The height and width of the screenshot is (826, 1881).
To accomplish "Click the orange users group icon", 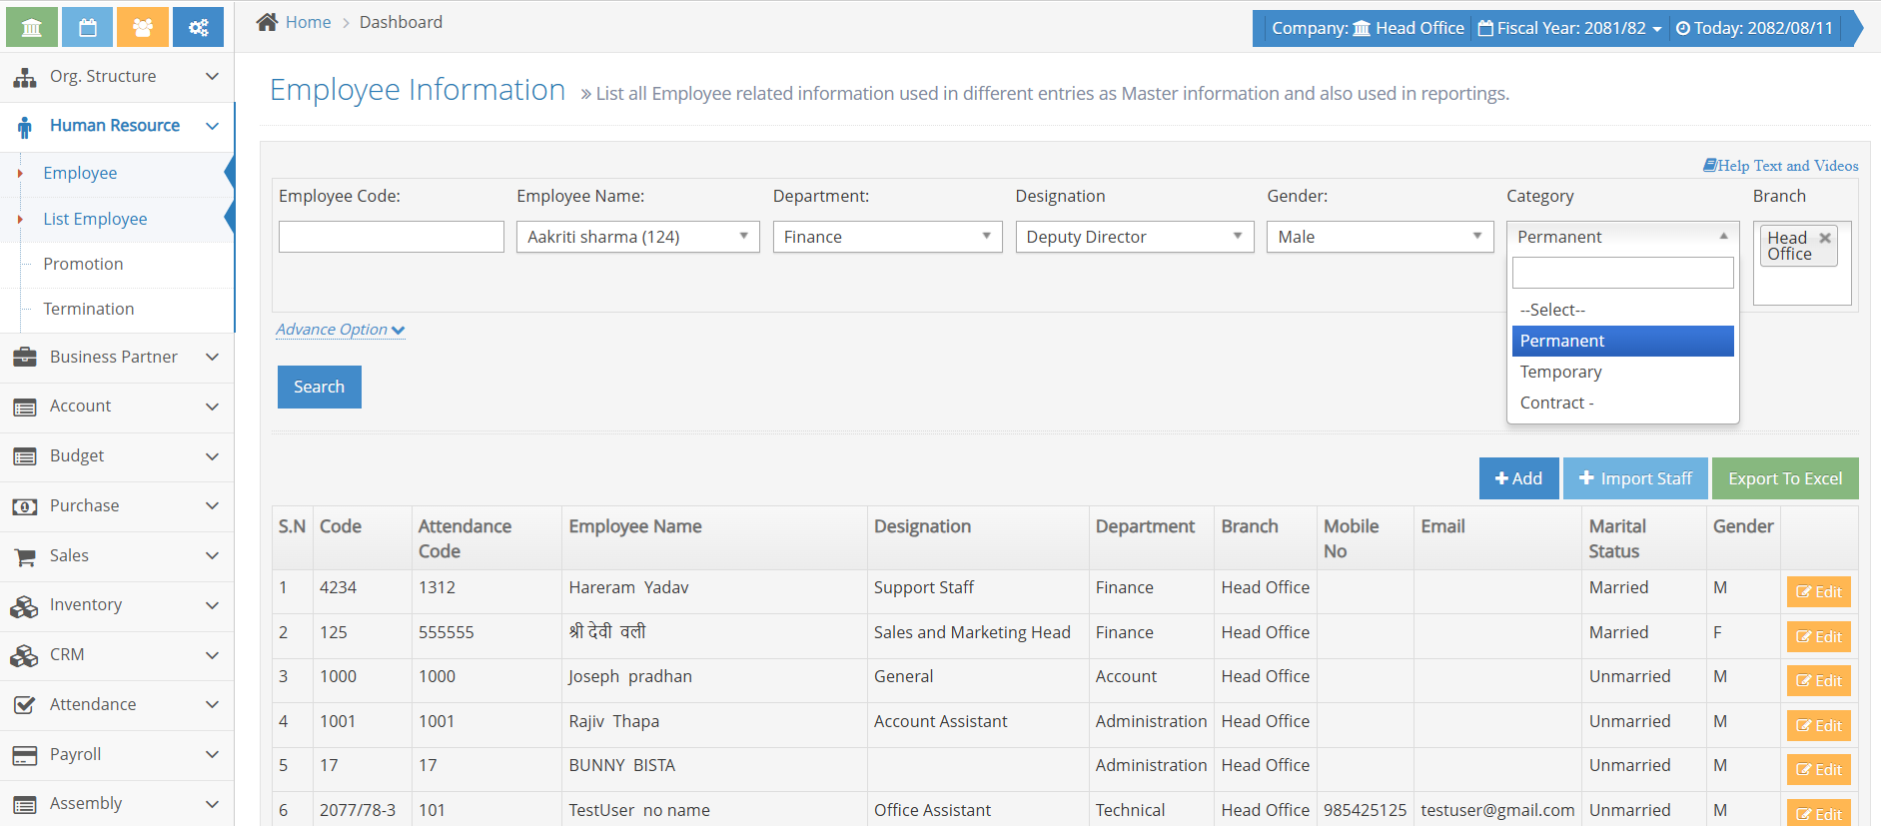I will [143, 27].
